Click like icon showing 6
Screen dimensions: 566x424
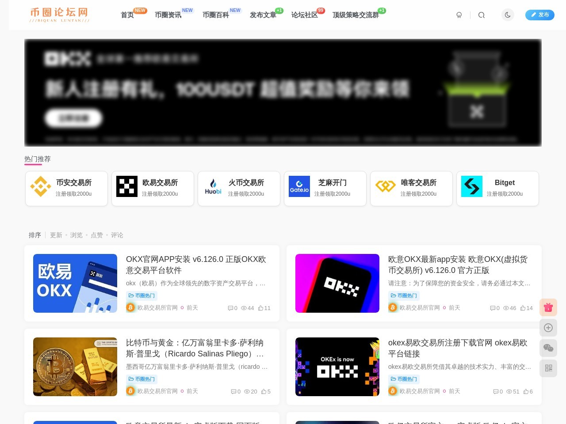pyautogui.click(x=526, y=391)
